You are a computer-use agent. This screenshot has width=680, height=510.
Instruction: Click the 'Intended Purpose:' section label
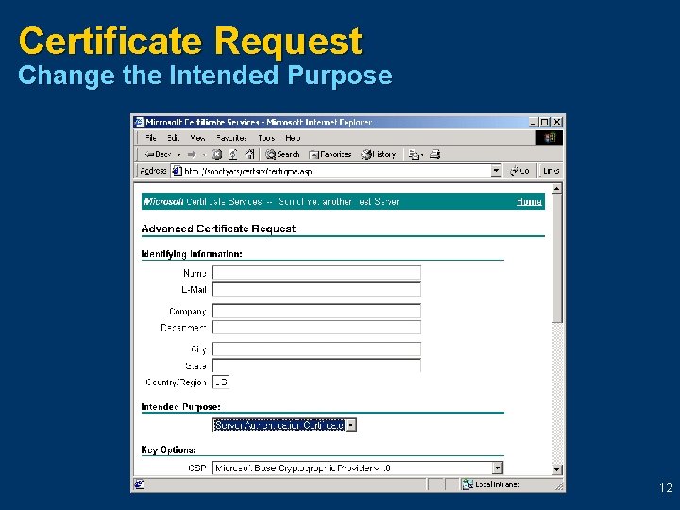point(180,407)
